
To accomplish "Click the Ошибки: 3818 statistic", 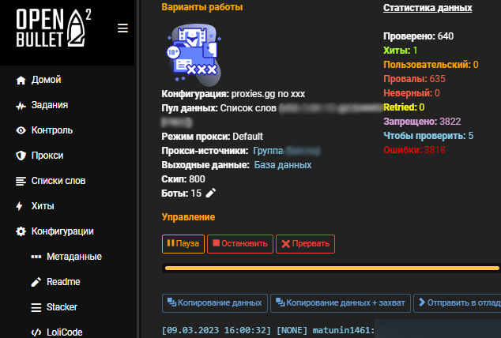I will 414,150.
